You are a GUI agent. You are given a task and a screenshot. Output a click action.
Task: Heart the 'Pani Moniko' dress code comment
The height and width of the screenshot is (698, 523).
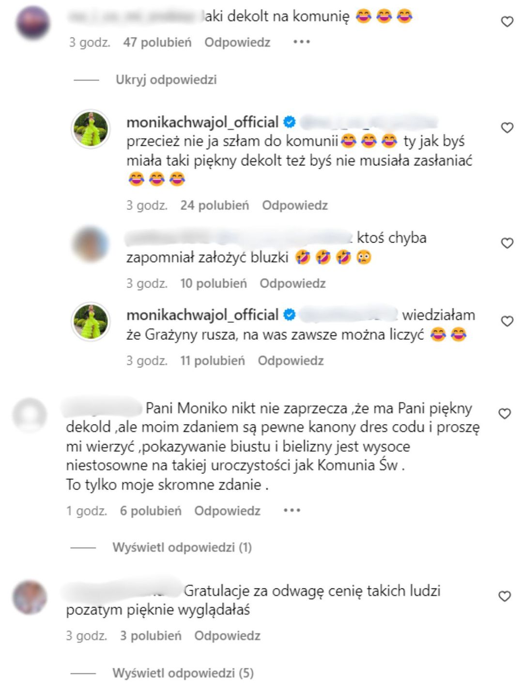coord(505,413)
